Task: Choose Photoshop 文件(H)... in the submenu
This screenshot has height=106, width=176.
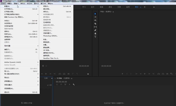Action: (x=56, y=36)
